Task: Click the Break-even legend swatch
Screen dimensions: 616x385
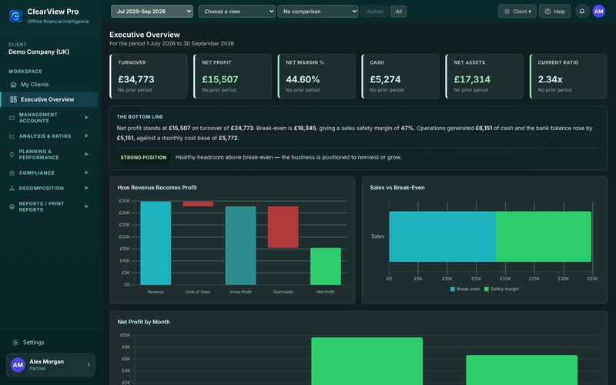Action: 453,290
